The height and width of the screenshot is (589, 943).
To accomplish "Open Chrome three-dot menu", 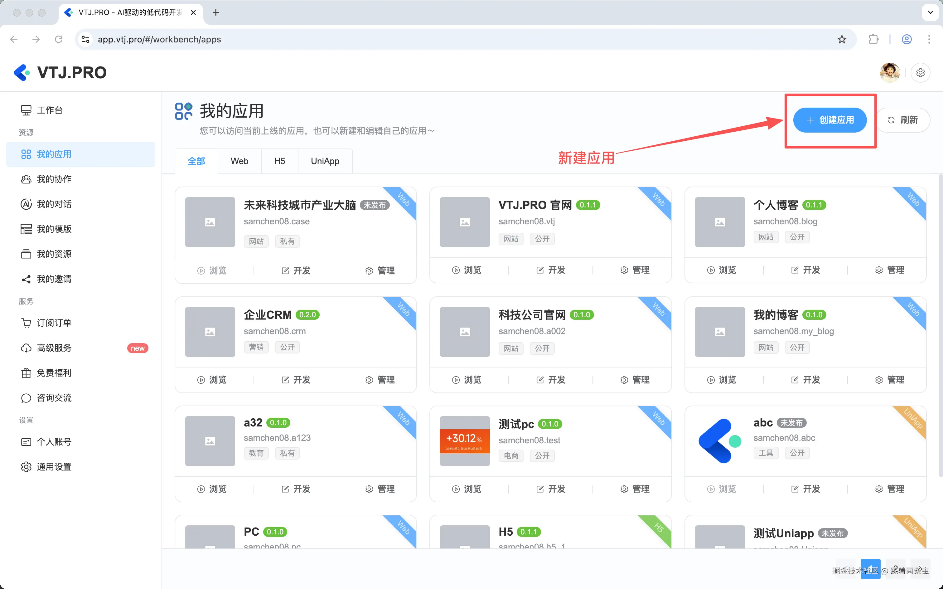I will click(x=929, y=39).
